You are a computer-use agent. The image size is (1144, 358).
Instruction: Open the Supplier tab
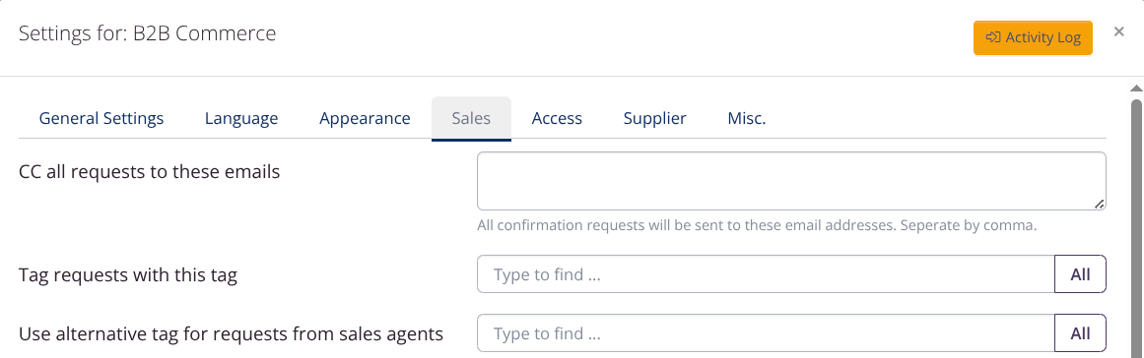click(x=654, y=119)
